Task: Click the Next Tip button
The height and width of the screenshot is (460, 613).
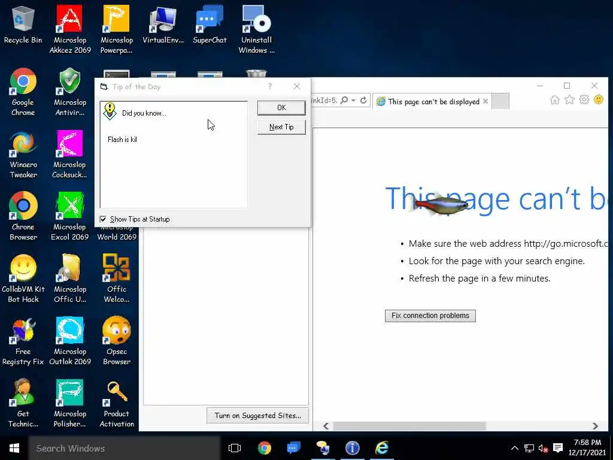Action: tap(281, 127)
